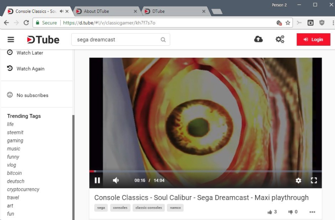Image resolution: width=335 pixels, height=220 pixels.
Task: Open the upload cloud icon
Action: click(x=258, y=39)
